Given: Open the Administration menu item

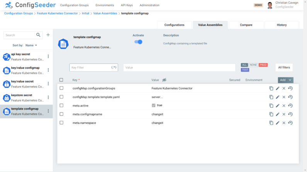Looking at the screenshot, I should pos(149,5).
